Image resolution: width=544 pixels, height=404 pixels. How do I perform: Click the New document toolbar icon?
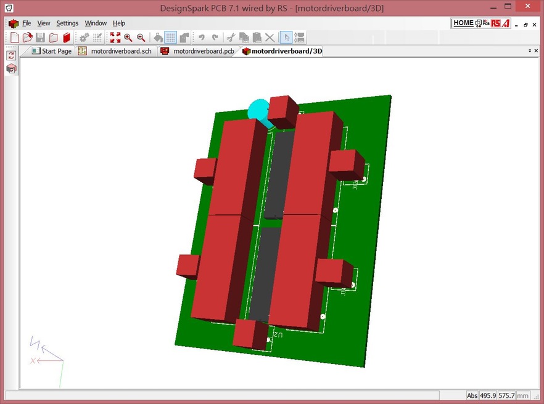(15, 38)
